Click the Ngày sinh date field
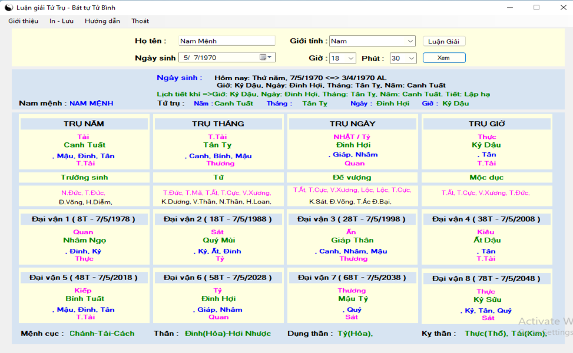 tap(227, 57)
